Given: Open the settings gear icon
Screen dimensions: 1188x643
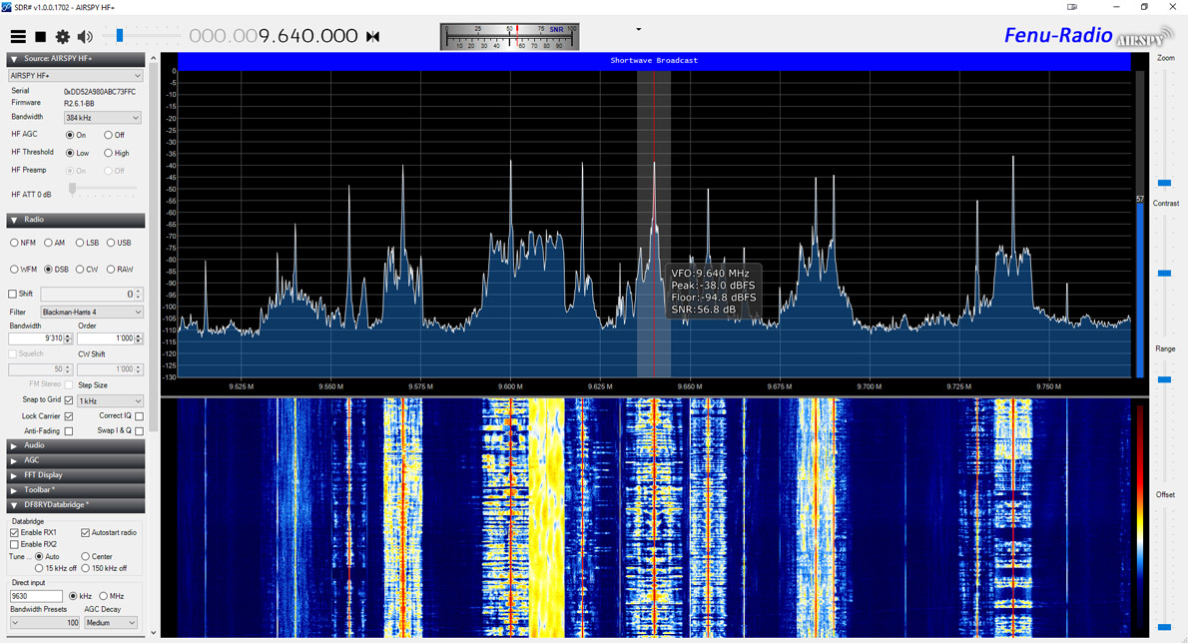Looking at the screenshot, I should coord(63,37).
